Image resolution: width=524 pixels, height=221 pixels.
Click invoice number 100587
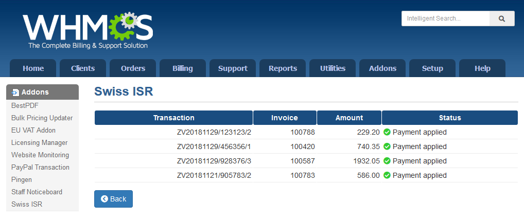303,161
